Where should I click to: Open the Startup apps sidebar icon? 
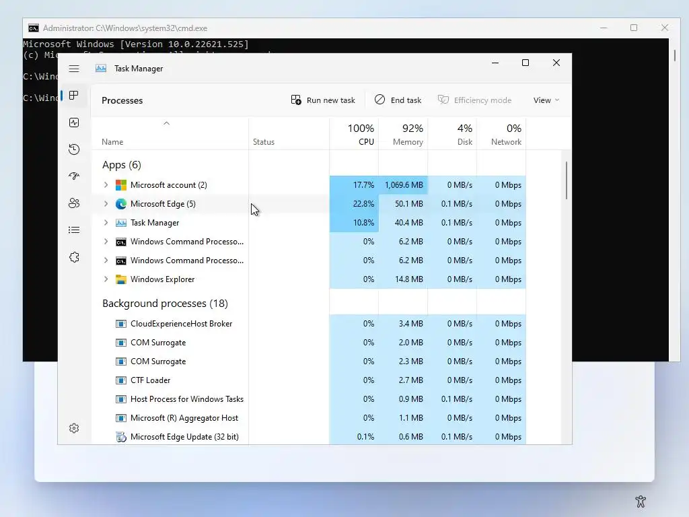pyautogui.click(x=74, y=176)
